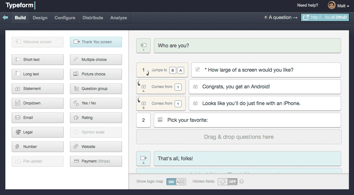Click jump target B in the logic map
The width and height of the screenshot is (354, 195).
click(x=173, y=70)
